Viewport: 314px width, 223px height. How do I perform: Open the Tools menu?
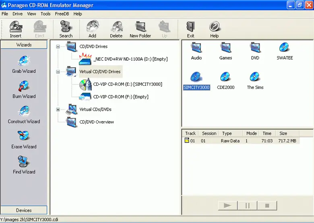(45, 14)
